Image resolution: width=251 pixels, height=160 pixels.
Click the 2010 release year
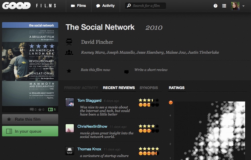click(x=154, y=27)
